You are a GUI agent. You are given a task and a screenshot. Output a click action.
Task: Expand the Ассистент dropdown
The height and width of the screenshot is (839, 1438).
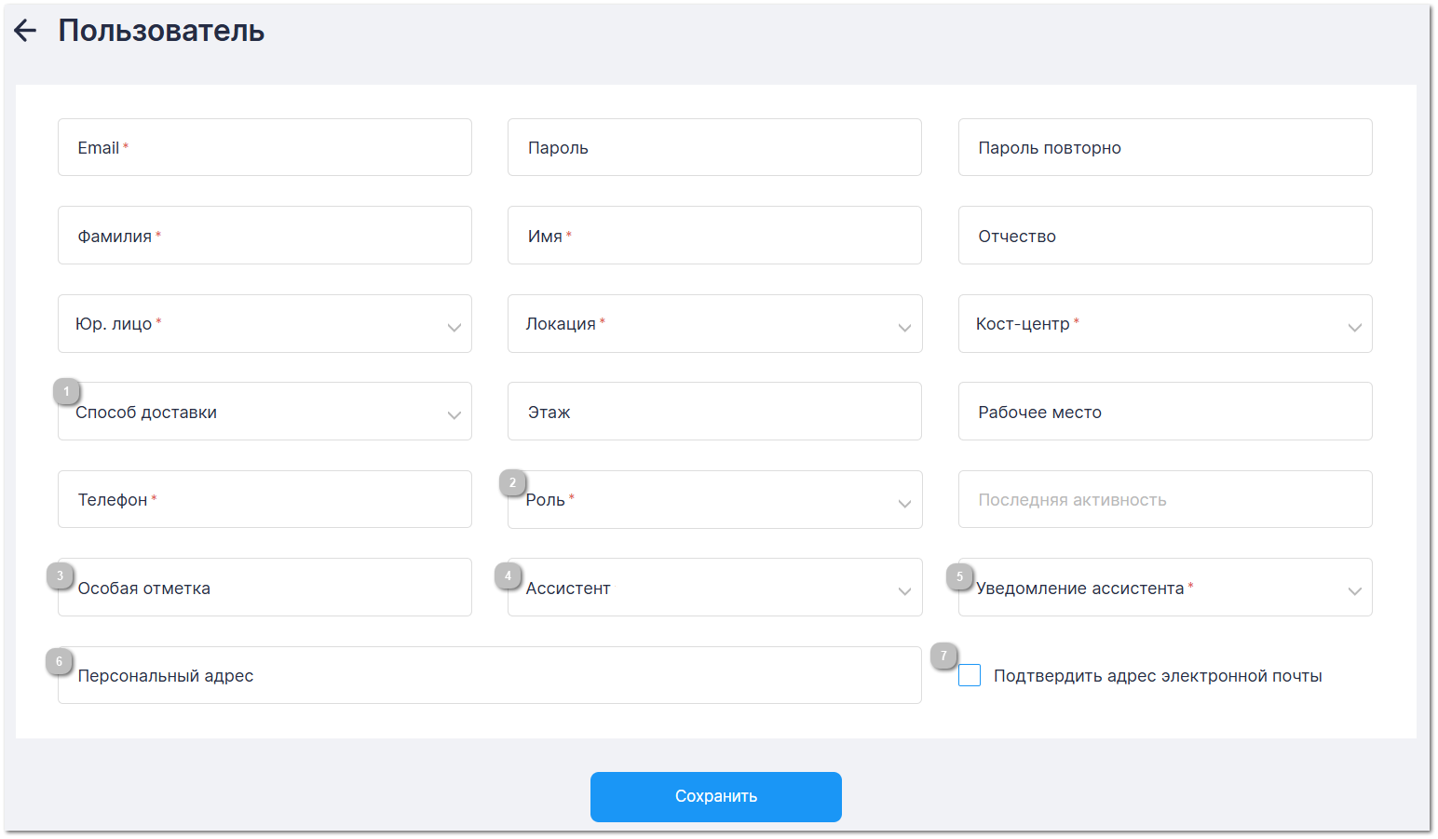714,588
